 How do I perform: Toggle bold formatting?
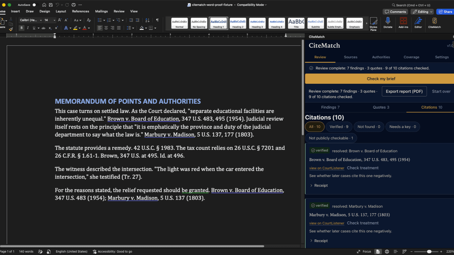point(22,28)
